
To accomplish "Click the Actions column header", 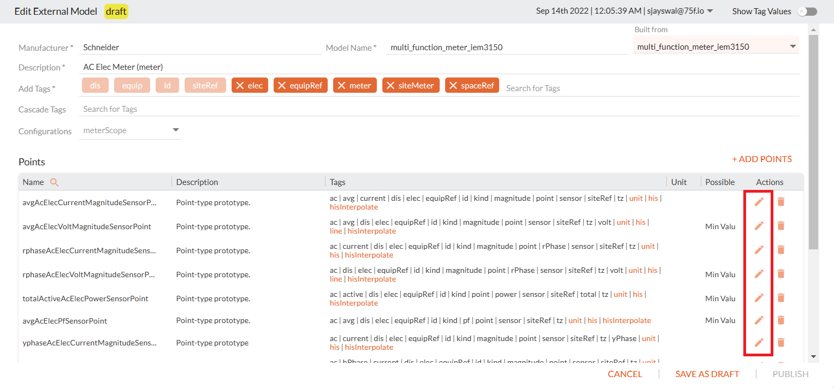I will (770, 182).
